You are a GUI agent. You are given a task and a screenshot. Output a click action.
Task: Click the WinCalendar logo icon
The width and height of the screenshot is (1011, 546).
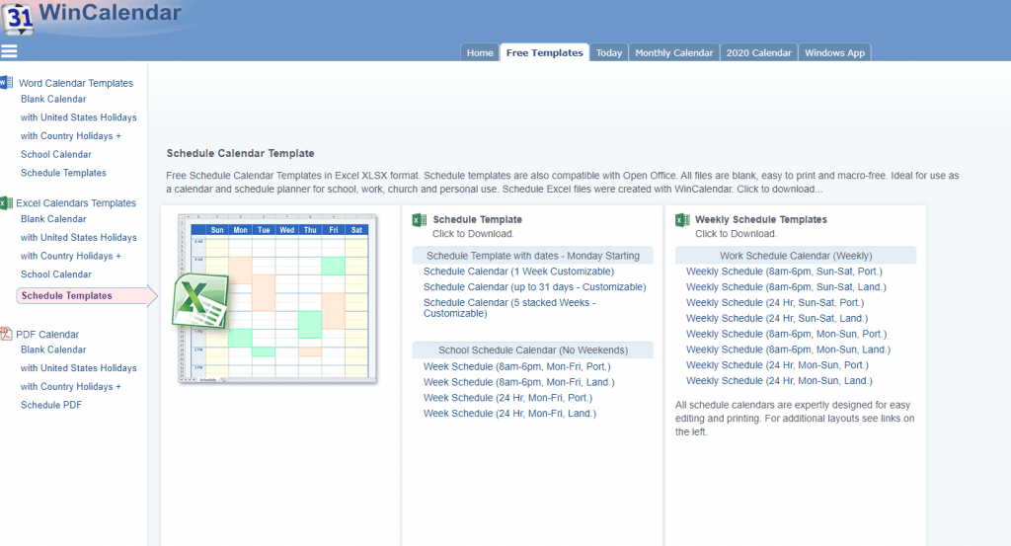pyautogui.click(x=17, y=18)
